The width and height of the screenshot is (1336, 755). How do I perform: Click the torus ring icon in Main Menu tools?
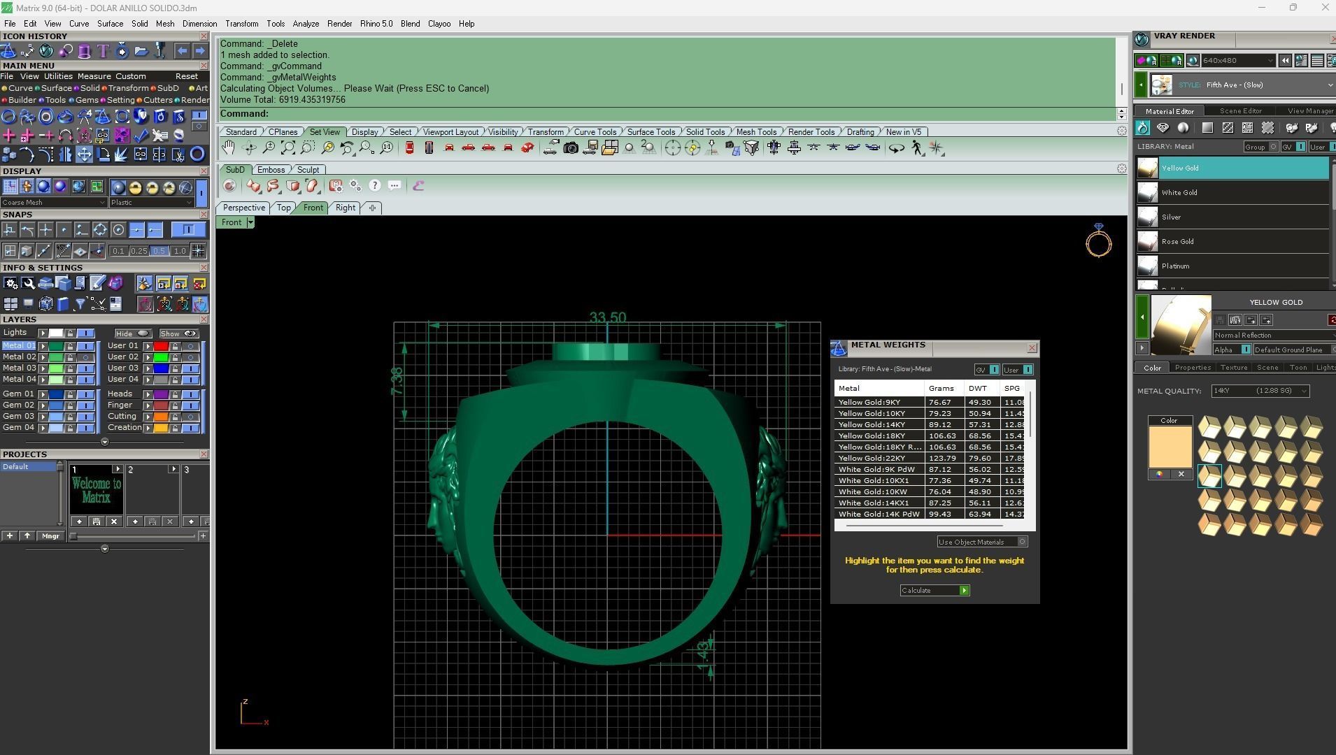click(x=197, y=154)
